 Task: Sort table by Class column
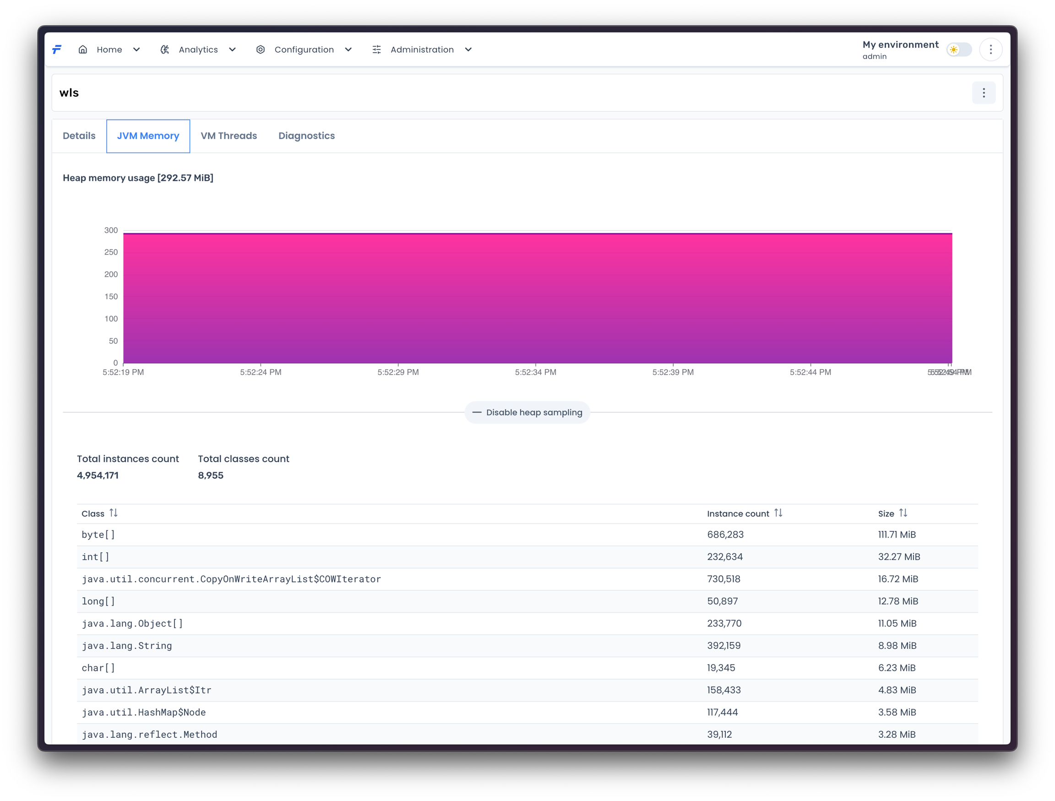click(x=114, y=513)
